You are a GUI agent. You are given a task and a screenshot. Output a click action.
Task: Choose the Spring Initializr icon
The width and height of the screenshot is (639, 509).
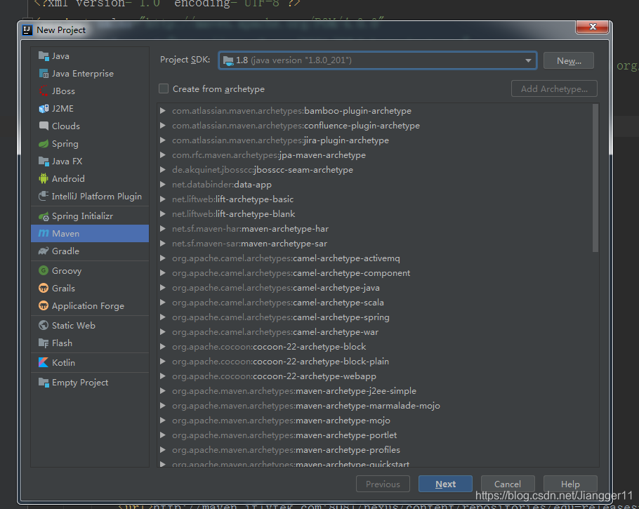(44, 216)
